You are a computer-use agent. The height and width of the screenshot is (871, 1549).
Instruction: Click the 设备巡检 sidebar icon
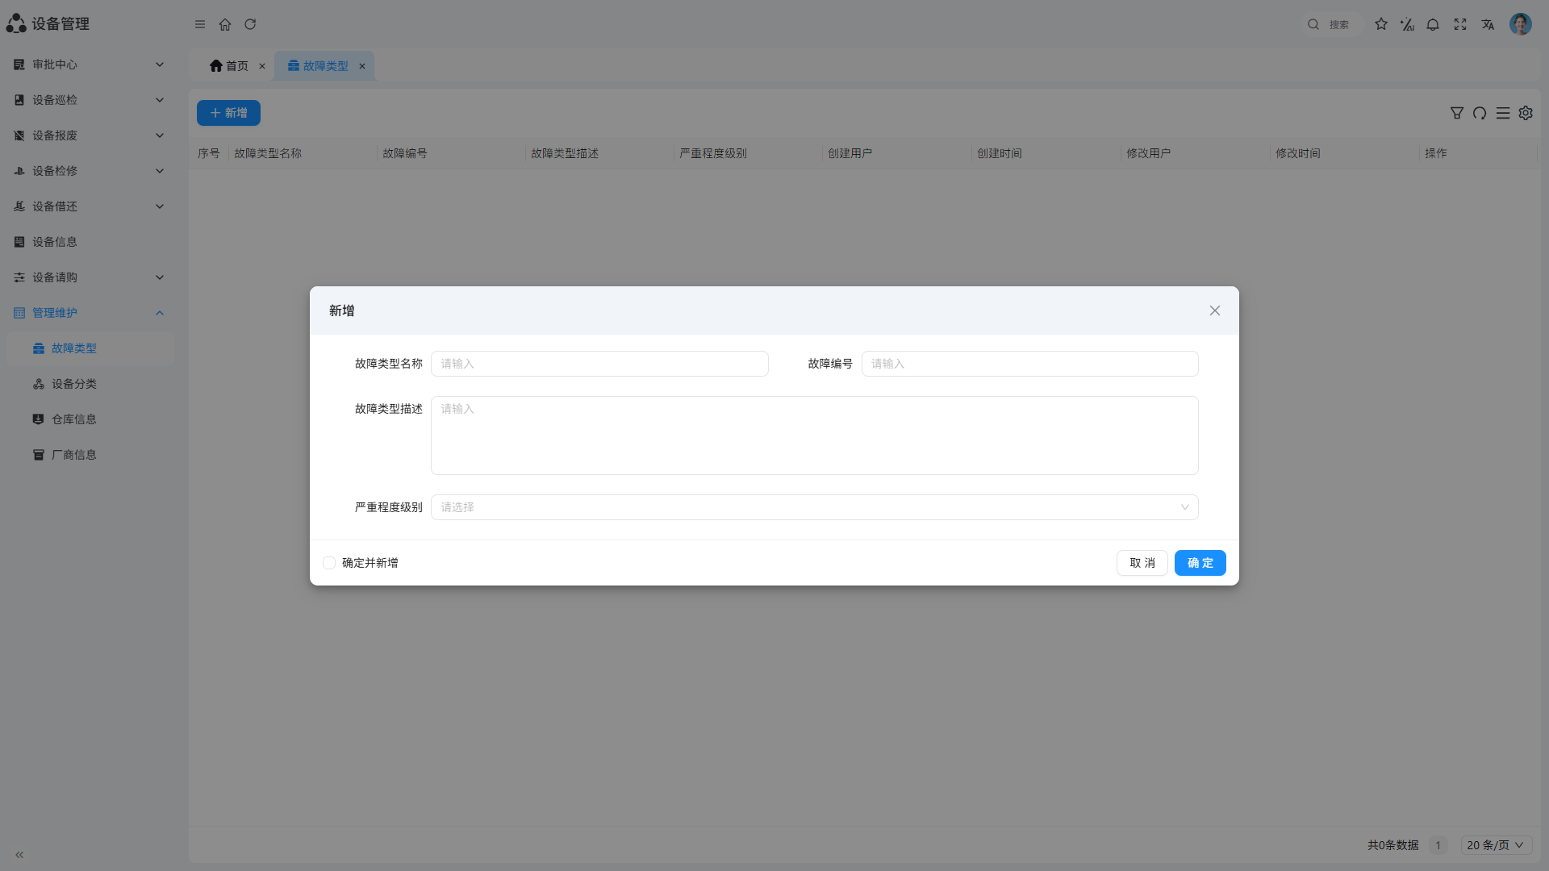(x=19, y=100)
